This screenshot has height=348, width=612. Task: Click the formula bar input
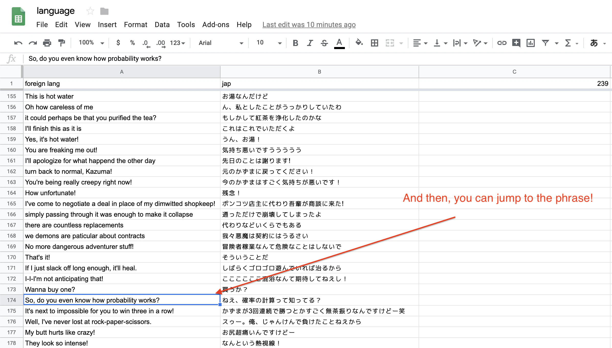click(x=317, y=59)
